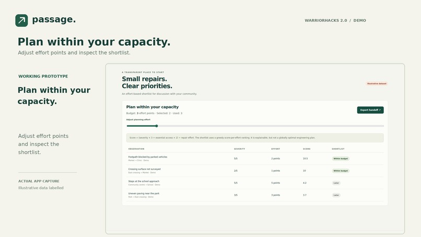Click Within budget badge for Footpath blocked row
Viewport: 421px width, 237px height.
[x=341, y=159]
